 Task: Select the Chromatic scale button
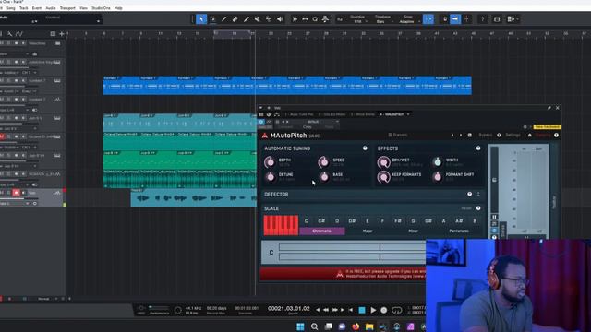(322, 231)
